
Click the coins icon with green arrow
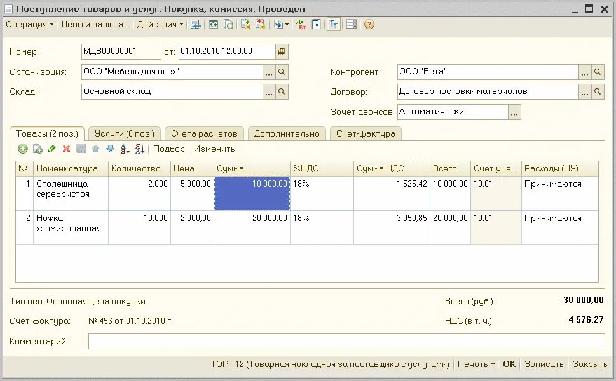point(246,24)
